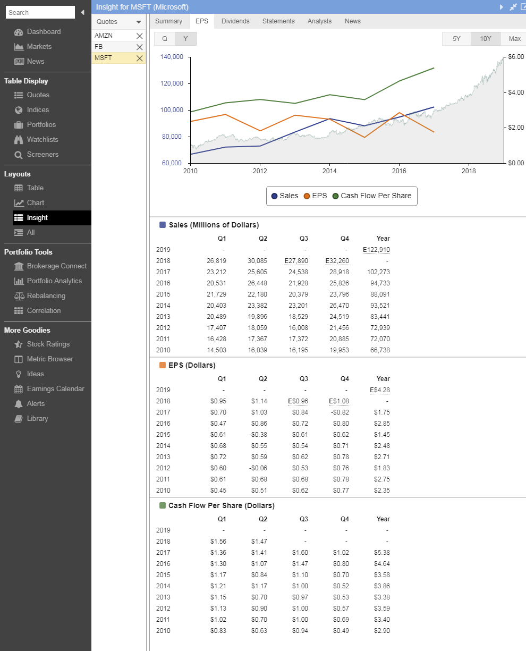Image resolution: width=526 pixels, height=651 pixels.
Task: Click estimated Q3 2018 EPS E$0.96
Action: (298, 401)
